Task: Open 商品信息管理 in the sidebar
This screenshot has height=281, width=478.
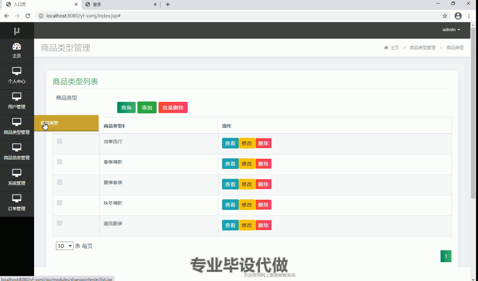Action: [x=17, y=152]
